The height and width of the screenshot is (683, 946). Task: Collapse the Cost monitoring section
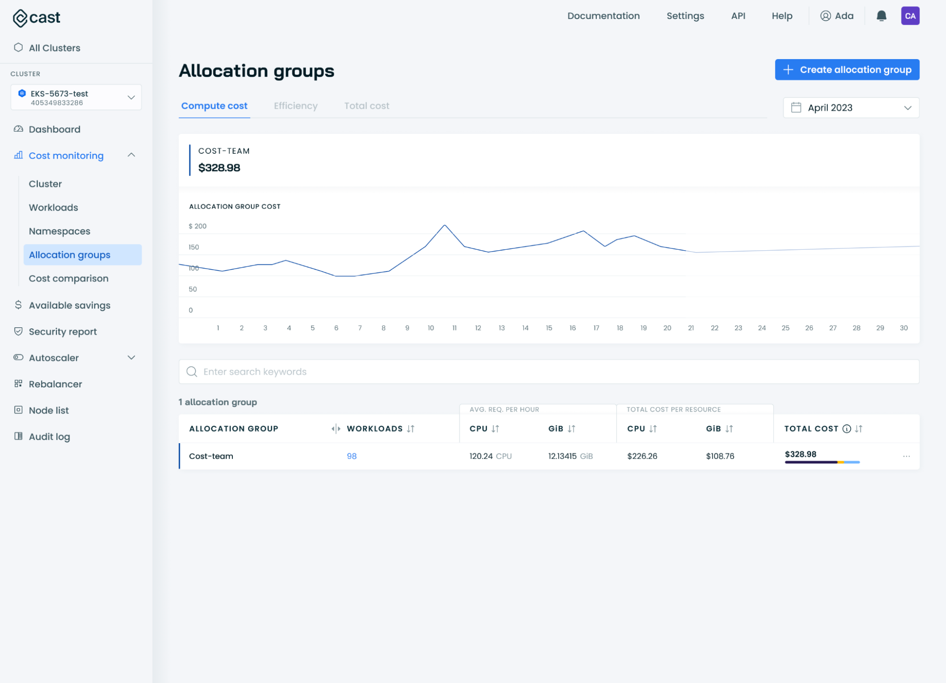click(x=132, y=155)
